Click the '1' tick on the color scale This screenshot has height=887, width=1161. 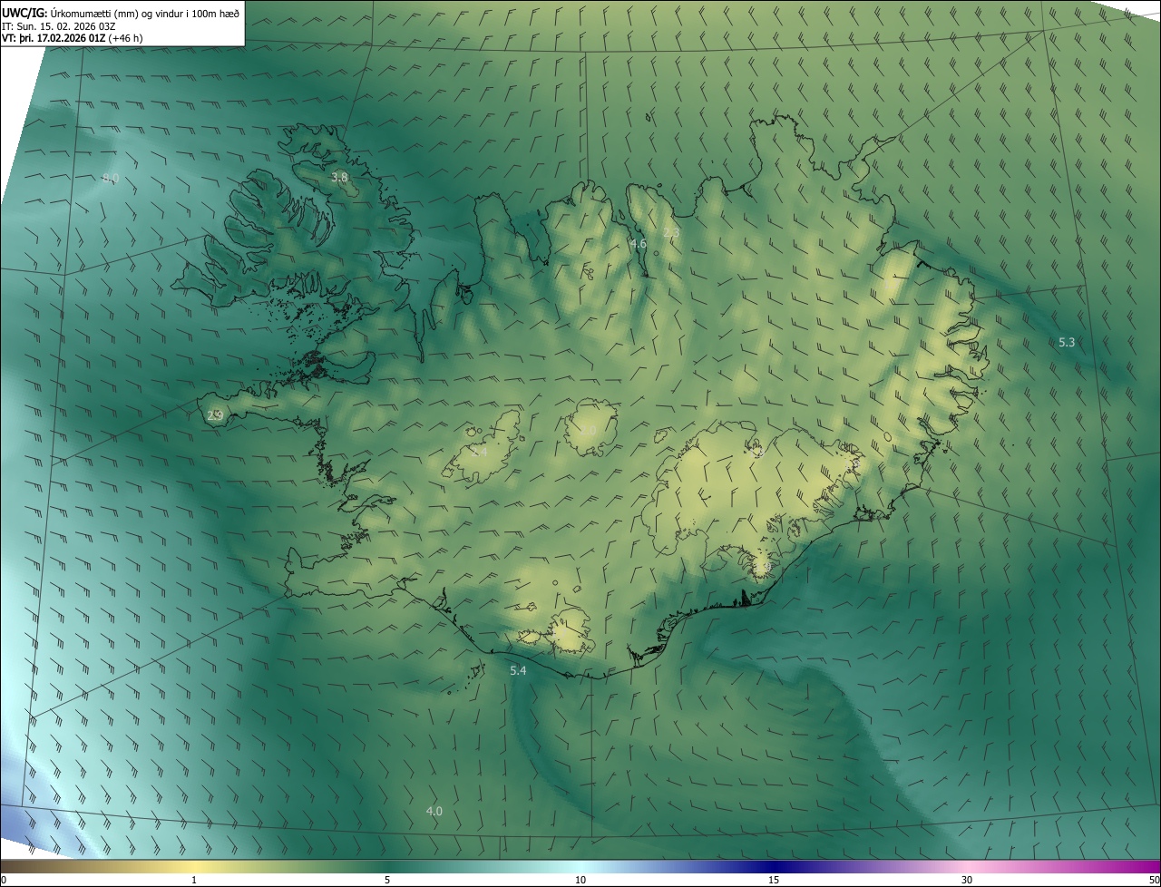(x=194, y=881)
